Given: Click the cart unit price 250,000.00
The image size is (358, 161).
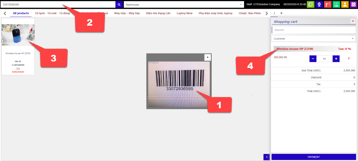Looking at the screenshot, I should (280, 57).
